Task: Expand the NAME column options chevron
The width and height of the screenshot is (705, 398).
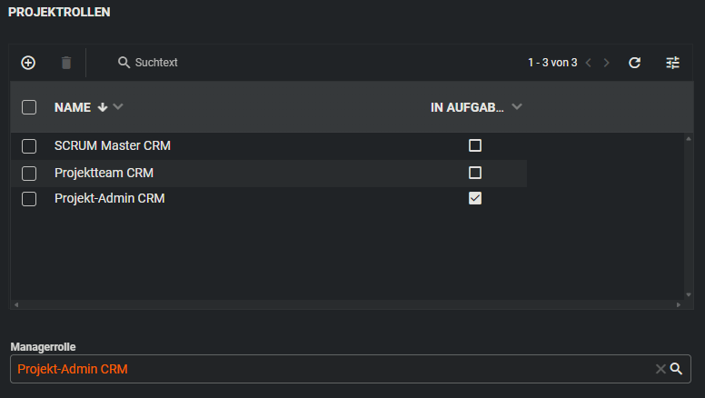Action: click(x=118, y=107)
